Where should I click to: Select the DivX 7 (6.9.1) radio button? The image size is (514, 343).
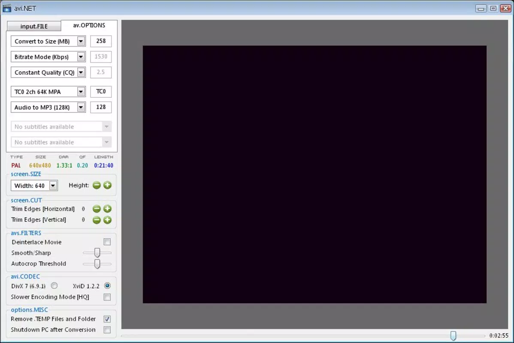tap(54, 286)
